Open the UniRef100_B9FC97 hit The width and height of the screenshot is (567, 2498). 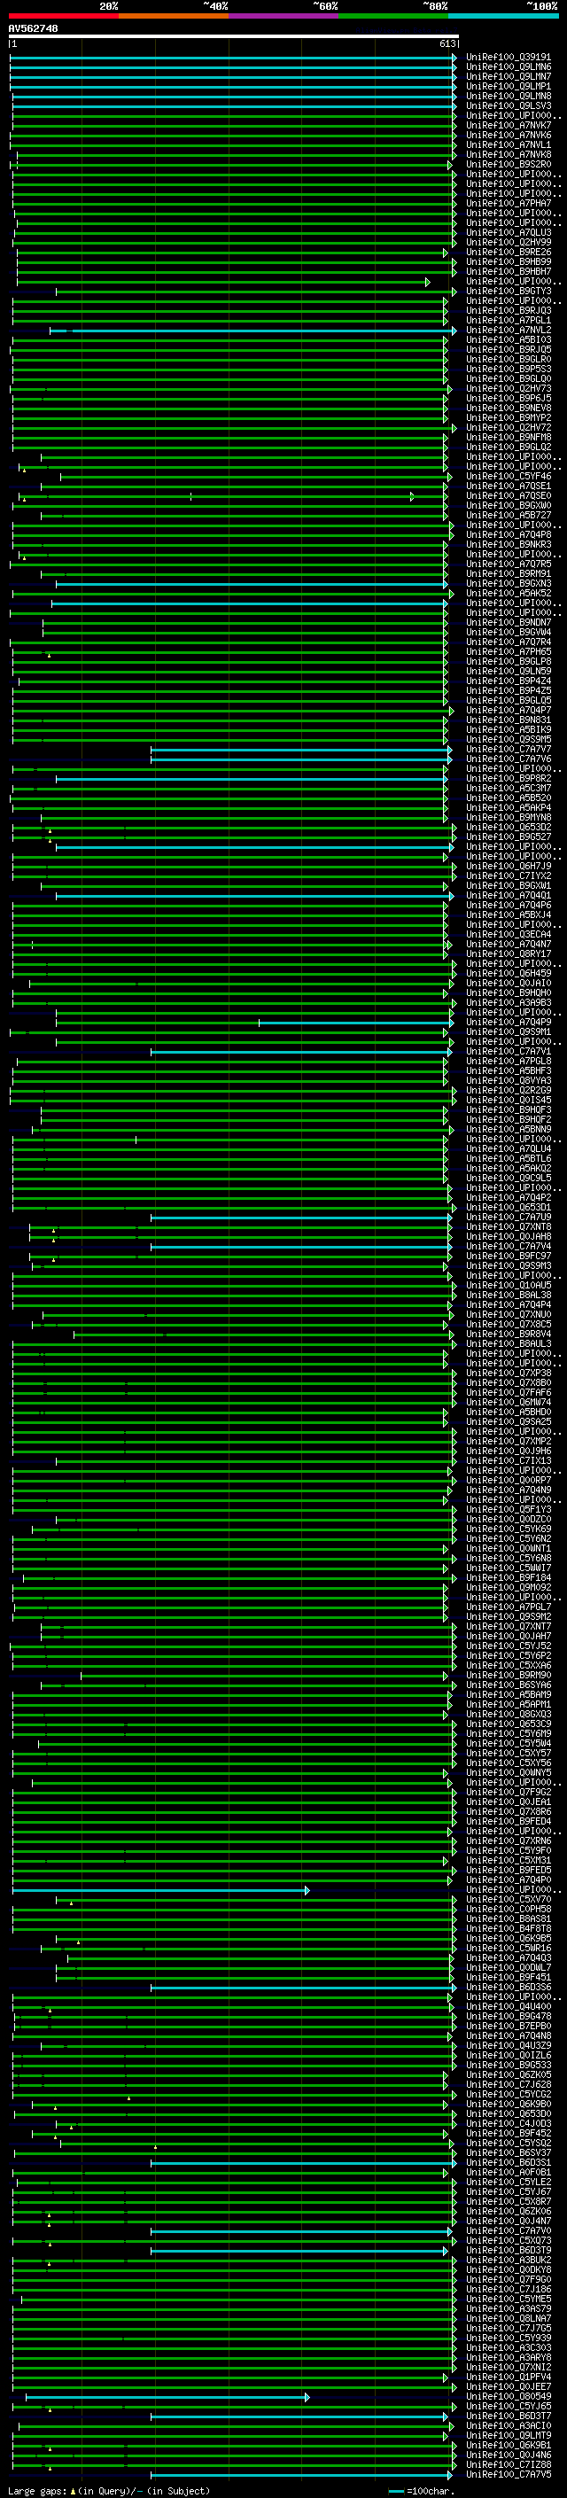509,1257
